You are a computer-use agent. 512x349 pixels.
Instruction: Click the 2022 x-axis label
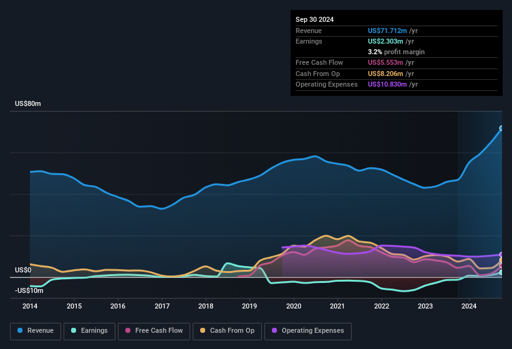coord(382,306)
